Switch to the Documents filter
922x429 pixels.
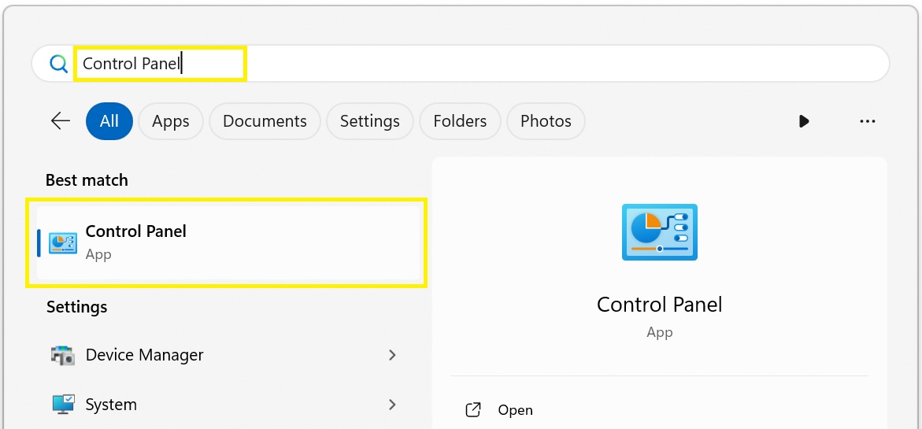[x=265, y=121]
